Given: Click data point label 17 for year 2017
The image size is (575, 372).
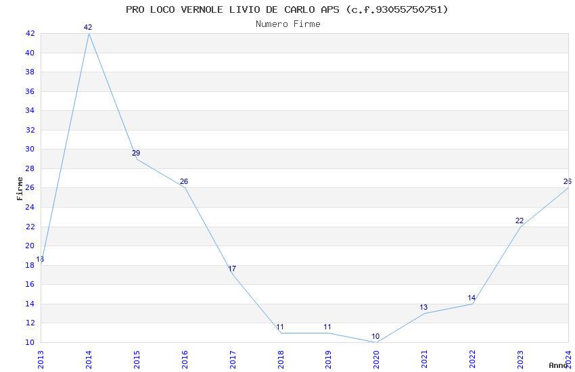Looking at the screenshot, I should (232, 269).
